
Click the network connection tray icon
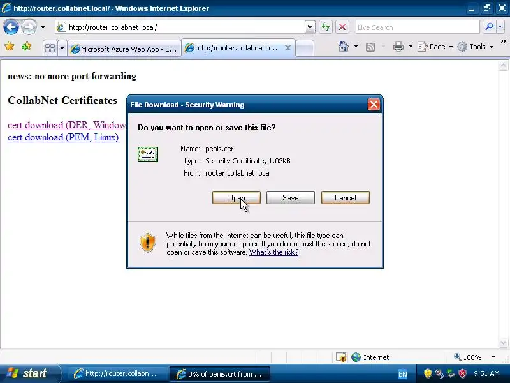[x=451, y=373]
